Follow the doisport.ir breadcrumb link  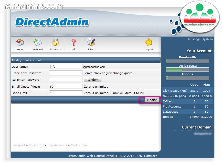pyautogui.click(x=36, y=145)
